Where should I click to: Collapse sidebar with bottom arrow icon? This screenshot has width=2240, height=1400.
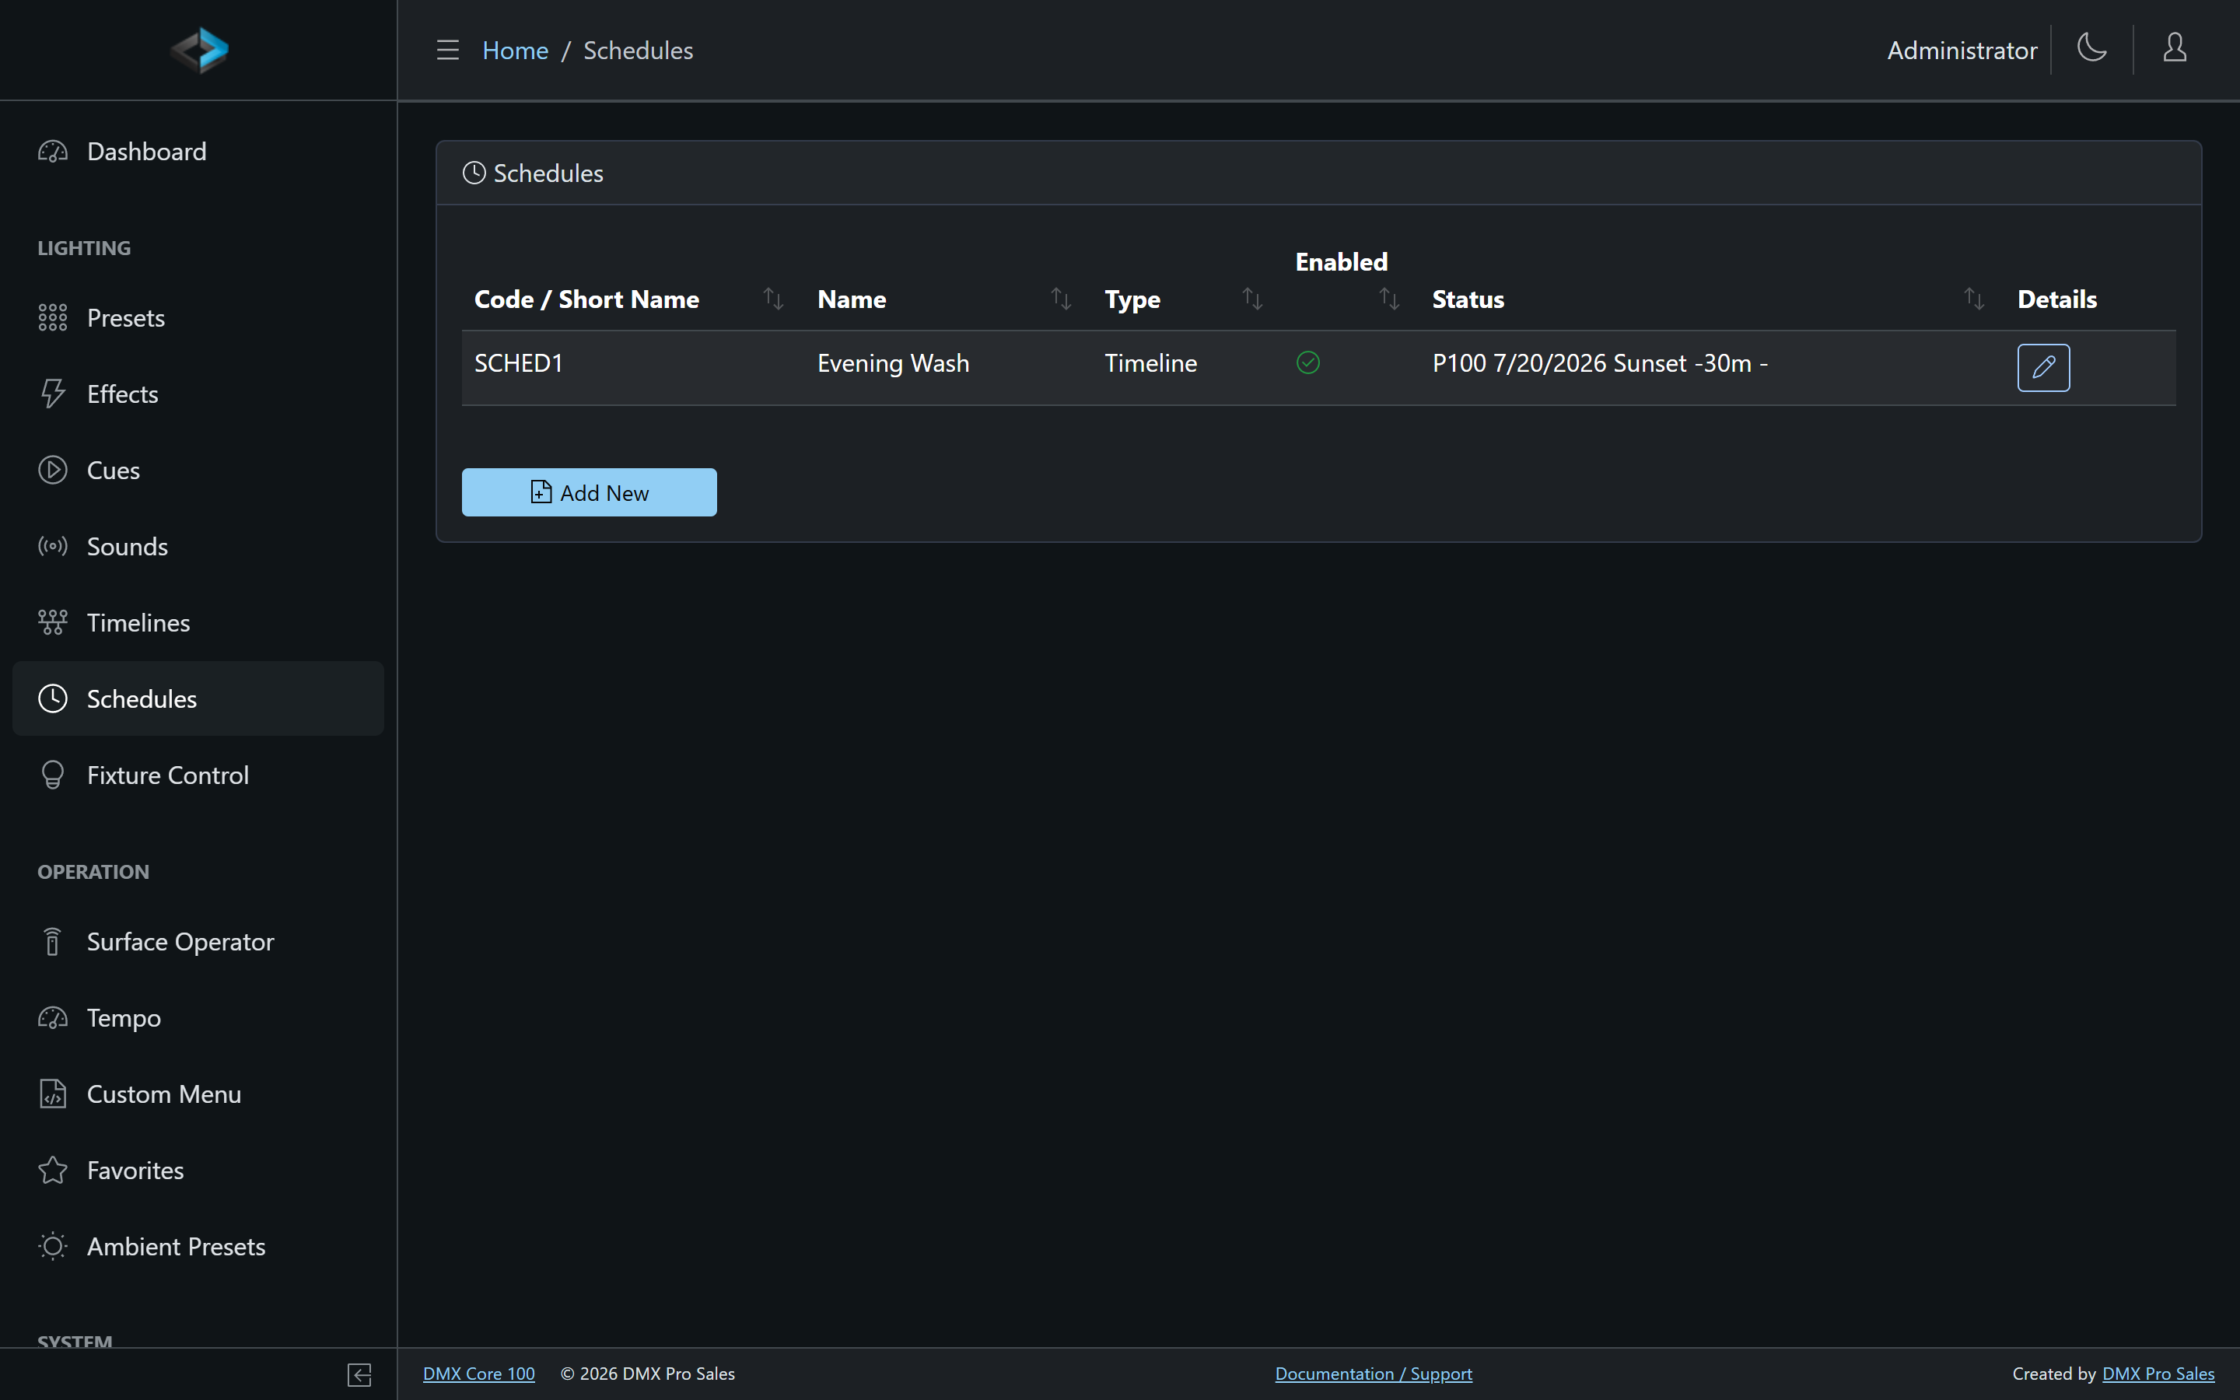[x=359, y=1375]
